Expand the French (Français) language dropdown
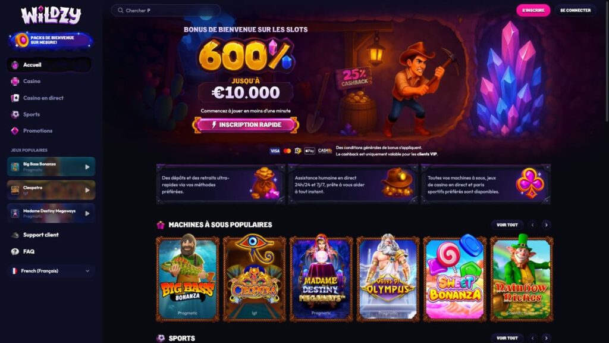 click(51, 271)
